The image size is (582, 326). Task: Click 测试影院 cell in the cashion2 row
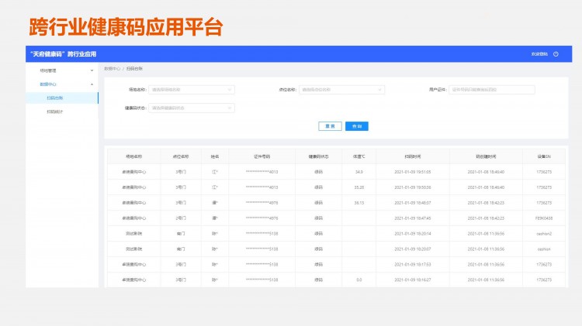[134, 234]
